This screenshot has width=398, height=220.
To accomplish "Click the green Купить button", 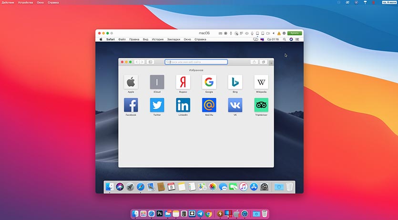I will (x=295, y=33).
